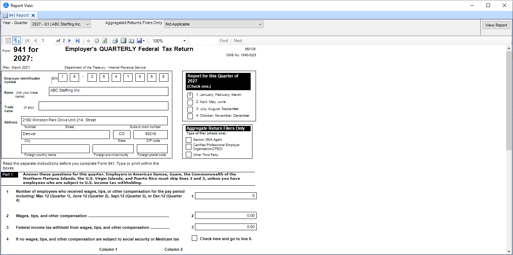513x255 pixels.
Task: Export report using save icon
Action: click(139, 41)
